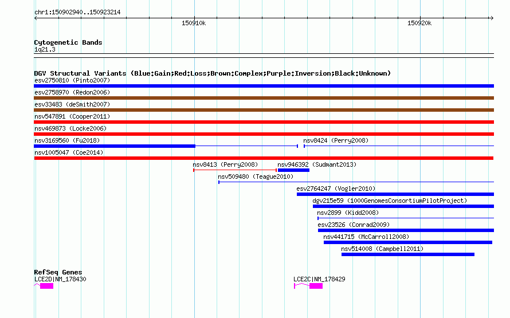Open the nsv8424 (Perry2008) label
510x318 pixels.
coord(336,140)
